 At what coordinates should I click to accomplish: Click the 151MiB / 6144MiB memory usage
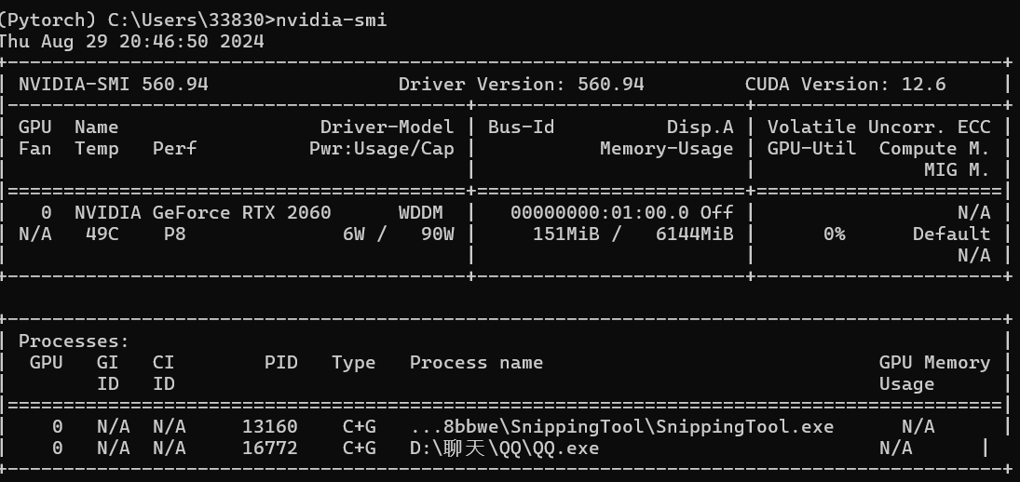point(633,234)
